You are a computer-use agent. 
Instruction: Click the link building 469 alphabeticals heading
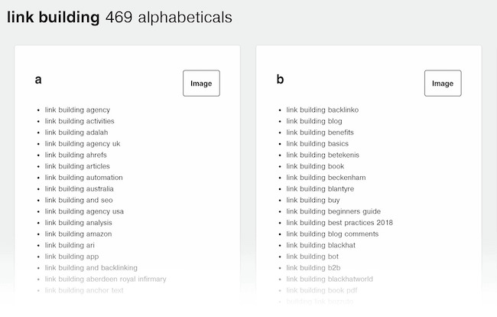click(x=119, y=17)
